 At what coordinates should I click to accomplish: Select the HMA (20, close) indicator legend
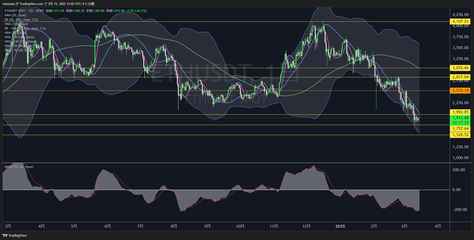click(15, 15)
